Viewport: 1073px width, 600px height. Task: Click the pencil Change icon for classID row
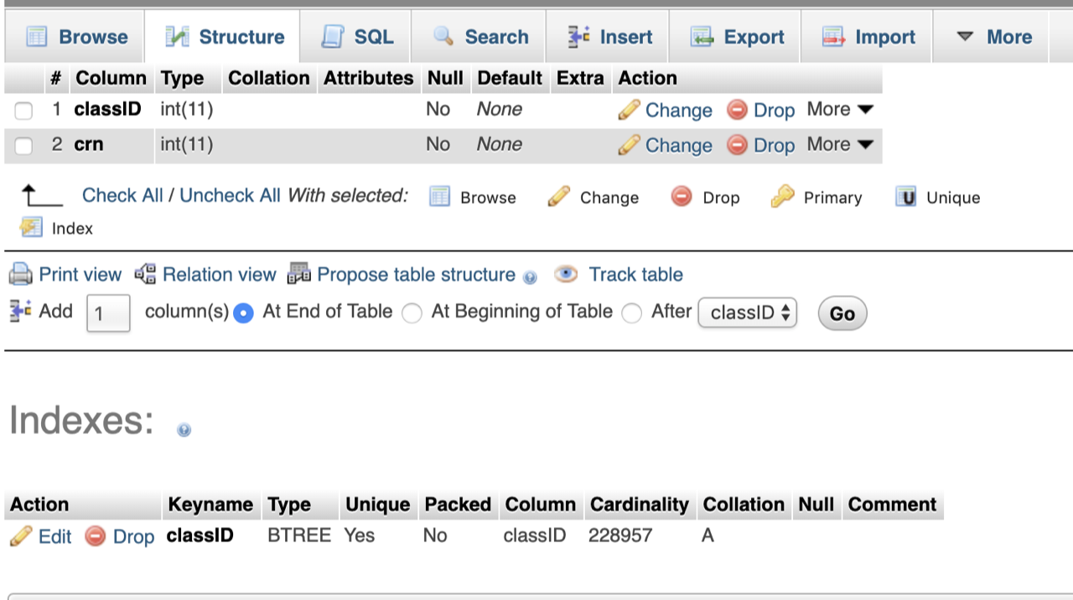point(629,110)
